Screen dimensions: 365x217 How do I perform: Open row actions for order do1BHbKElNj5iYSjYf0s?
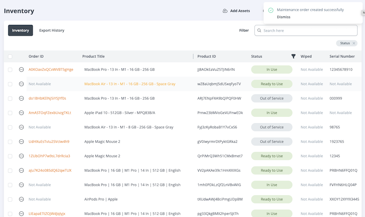click(21, 98)
